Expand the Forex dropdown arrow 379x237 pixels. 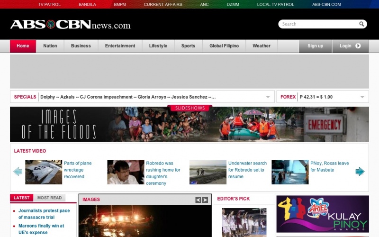point(362,97)
